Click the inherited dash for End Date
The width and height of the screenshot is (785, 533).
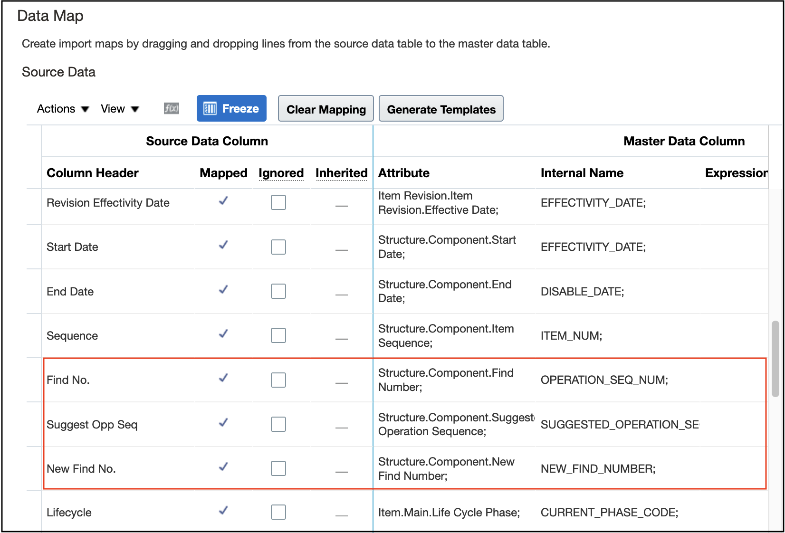pyautogui.click(x=341, y=295)
